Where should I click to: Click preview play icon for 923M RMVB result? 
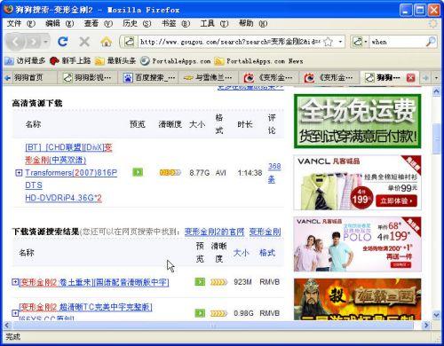[x=200, y=281]
